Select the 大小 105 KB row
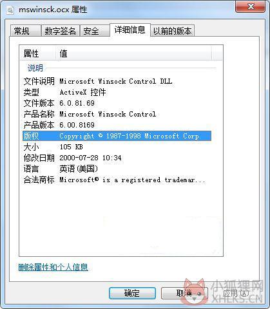 [117, 147]
